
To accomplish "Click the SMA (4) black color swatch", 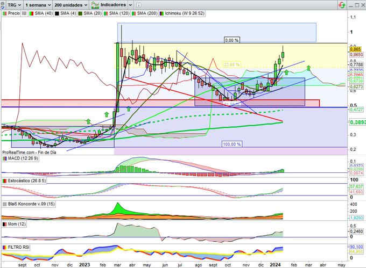I will (x=57, y=14).
